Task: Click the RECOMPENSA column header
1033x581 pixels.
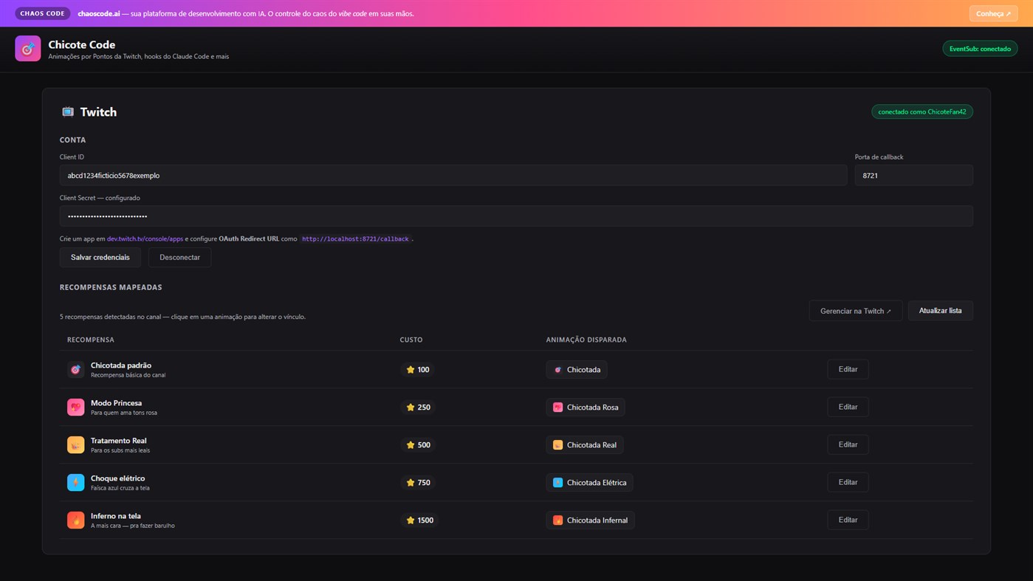Action: pyautogui.click(x=91, y=340)
